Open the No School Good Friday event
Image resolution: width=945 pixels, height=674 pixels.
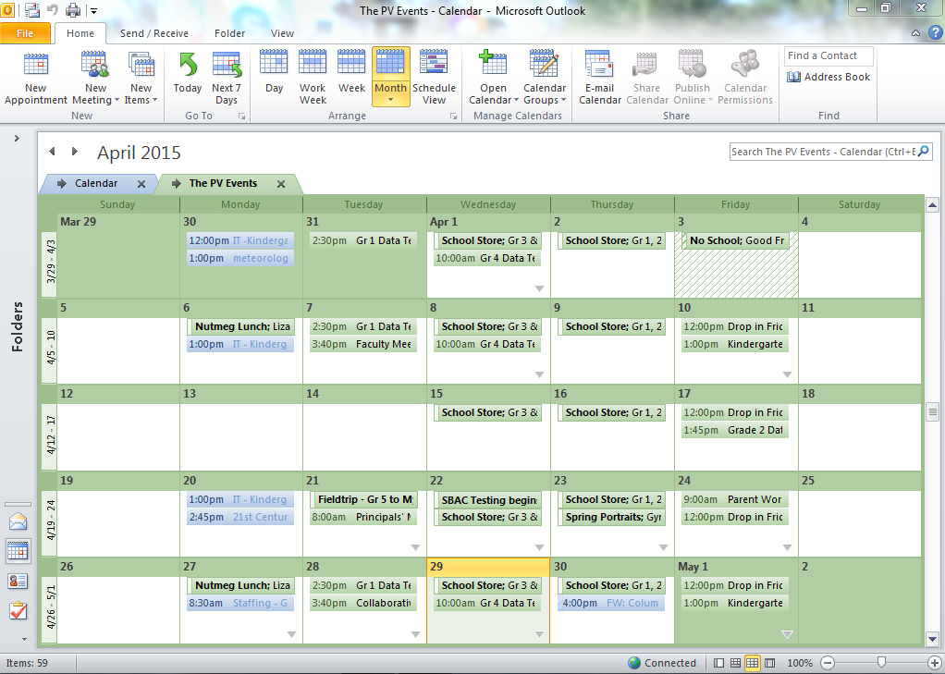pyautogui.click(x=735, y=240)
